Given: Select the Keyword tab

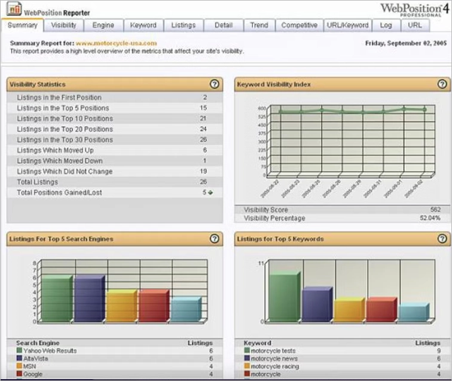Looking at the screenshot, I should pos(143,25).
